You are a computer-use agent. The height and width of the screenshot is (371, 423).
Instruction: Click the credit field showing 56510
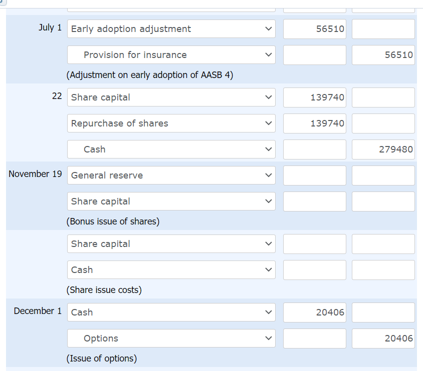383,55
